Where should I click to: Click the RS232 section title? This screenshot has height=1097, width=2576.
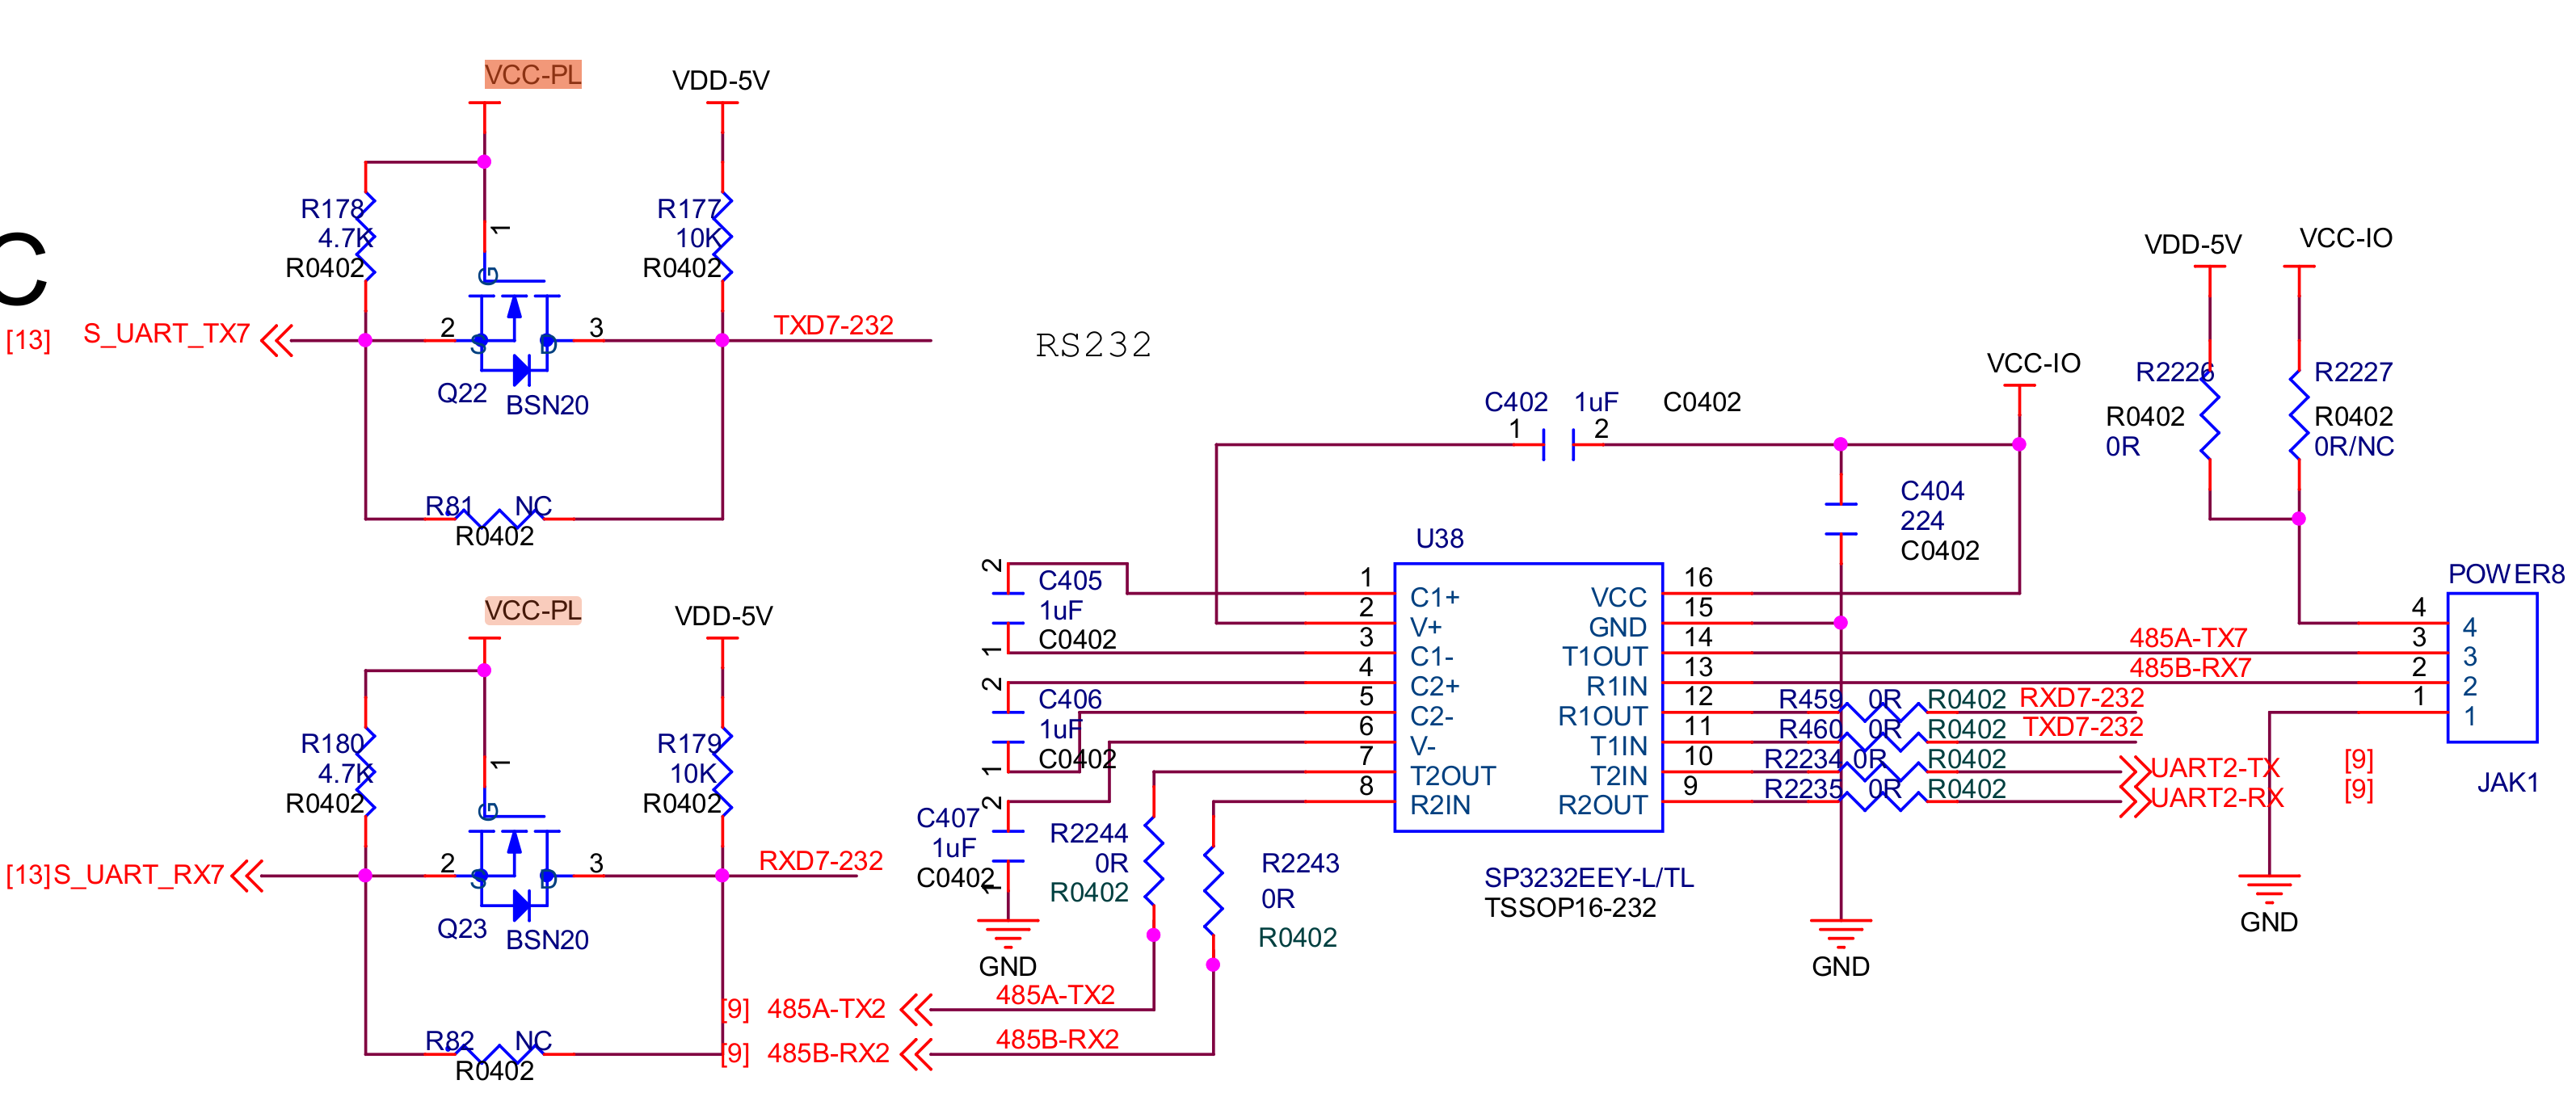[x=1093, y=345]
